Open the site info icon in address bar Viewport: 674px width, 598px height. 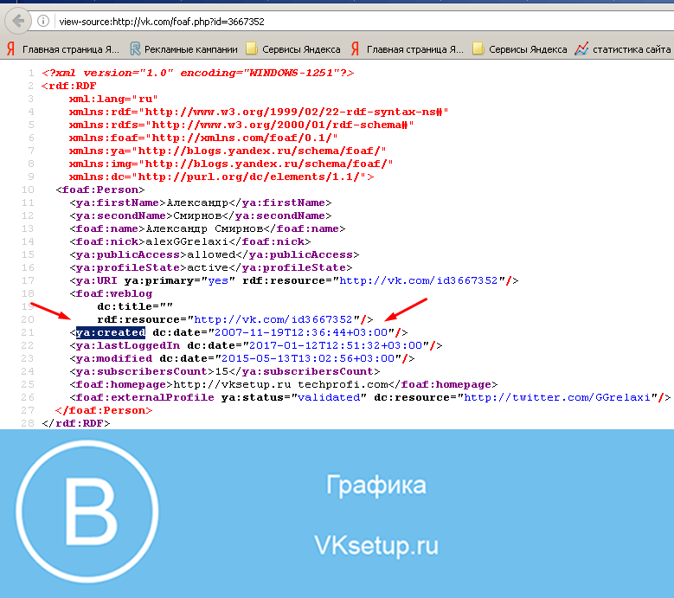pos(43,21)
